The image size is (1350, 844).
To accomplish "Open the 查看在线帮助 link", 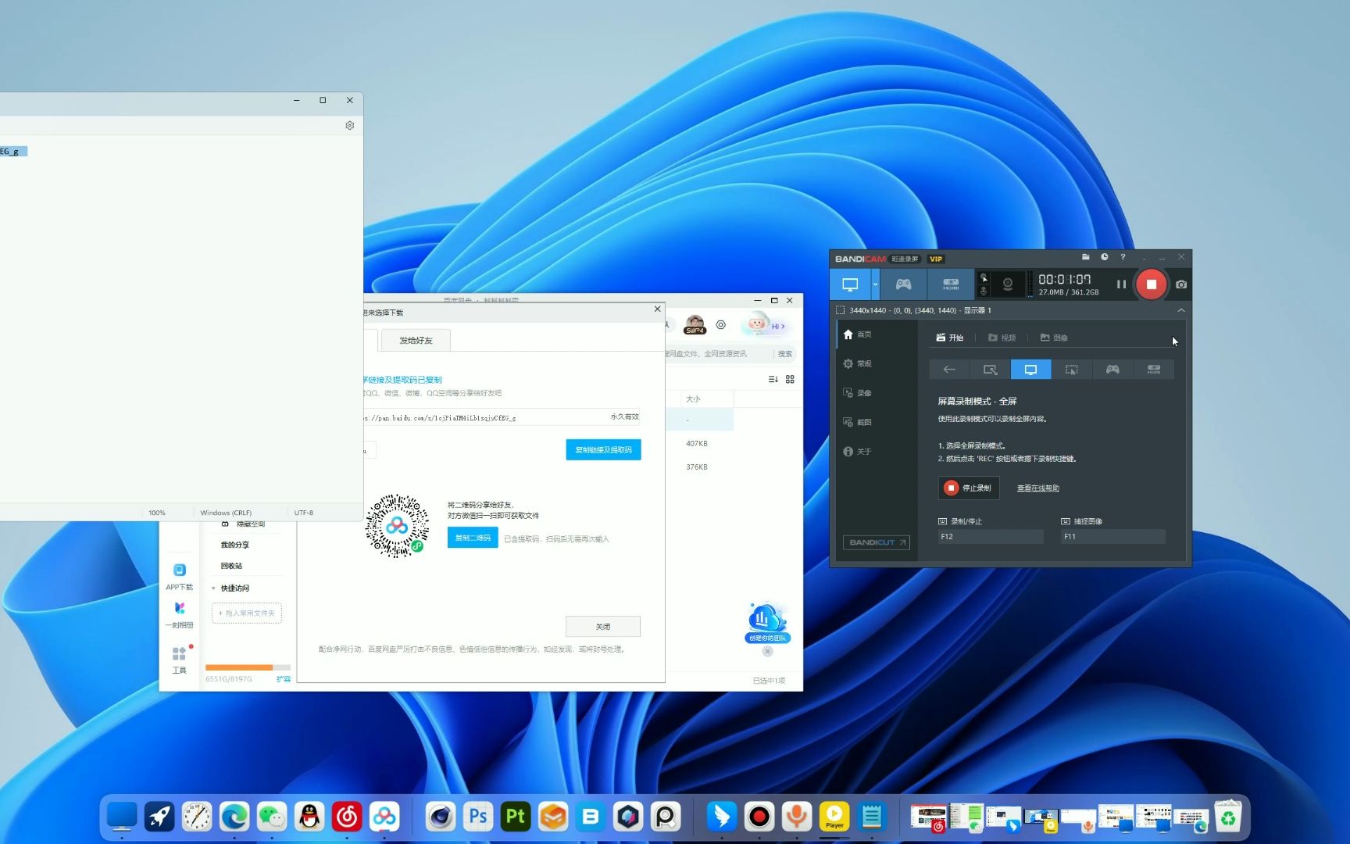I will [1037, 488].
